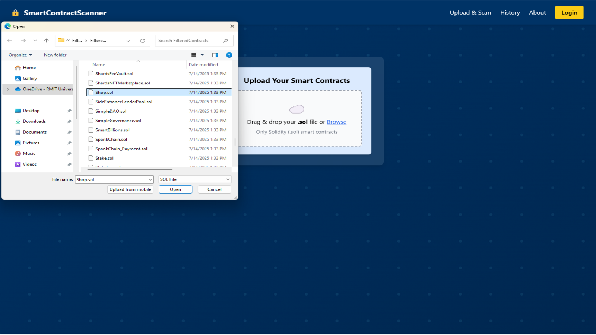Click the horizontal scrollbar in file list
Image resolution: width=596 pixels, height=335 pixels.
[130, 169]
